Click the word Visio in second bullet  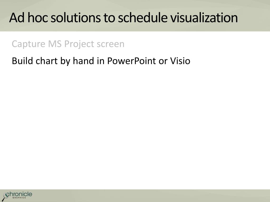(180, 61)
